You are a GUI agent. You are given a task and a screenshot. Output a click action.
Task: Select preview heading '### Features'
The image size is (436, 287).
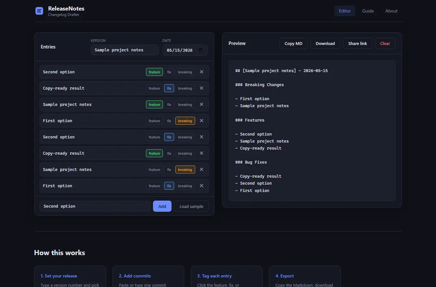point(250,120)
